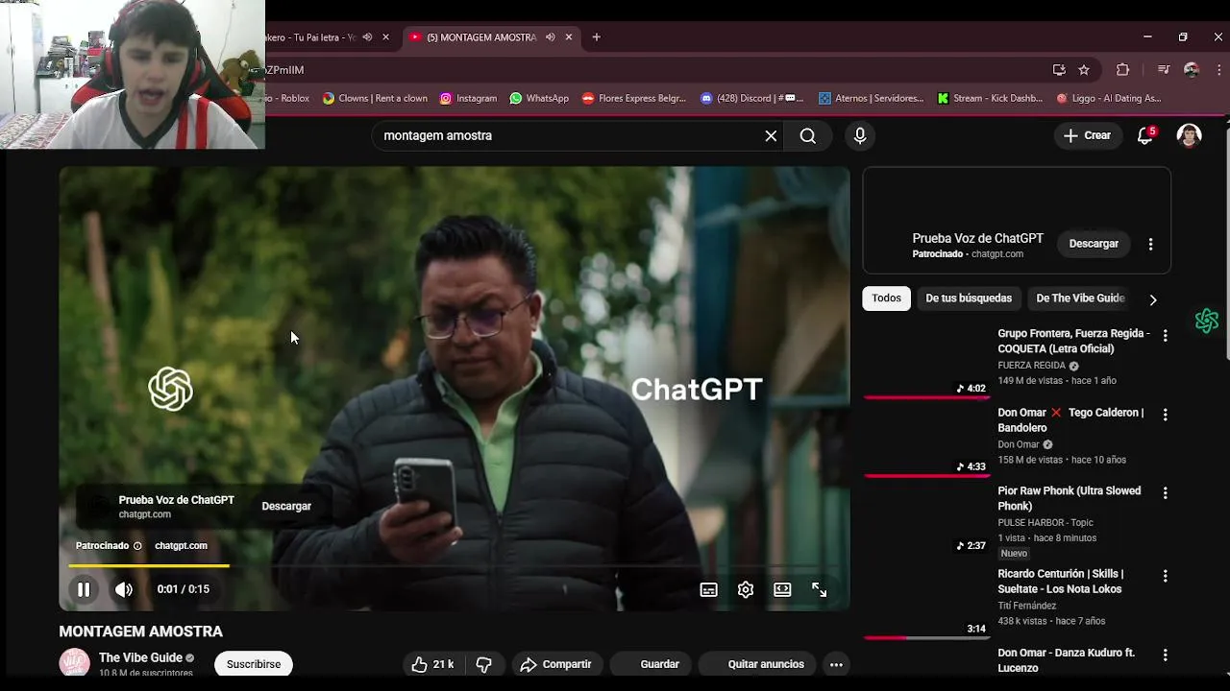This screenshot has width=1230, height=691.
Task: Open the Crear button
Action: (1087, 135)
